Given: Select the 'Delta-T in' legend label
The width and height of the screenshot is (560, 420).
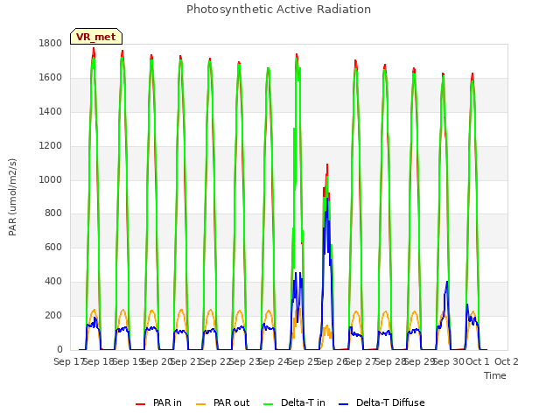Looking at the screenshot, I should click(303, 402).
